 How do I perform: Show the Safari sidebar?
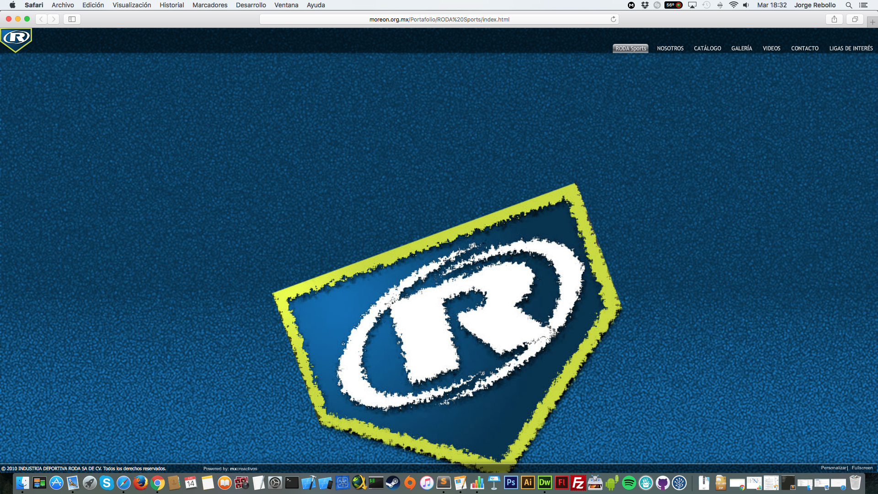point(72,19)
